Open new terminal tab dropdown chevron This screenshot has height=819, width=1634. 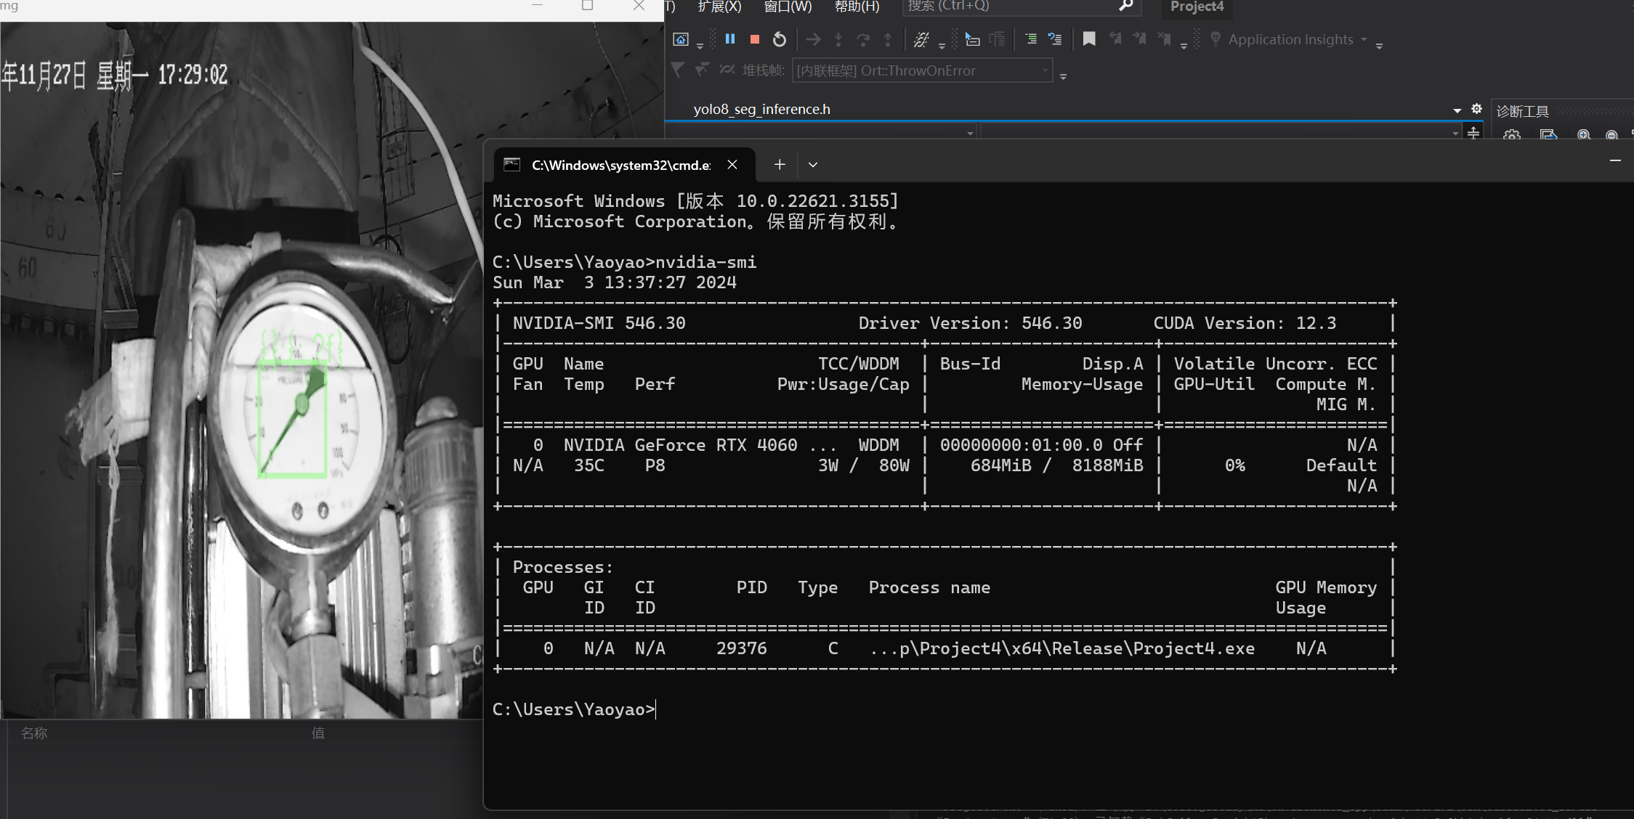click(x=813, y=165)
